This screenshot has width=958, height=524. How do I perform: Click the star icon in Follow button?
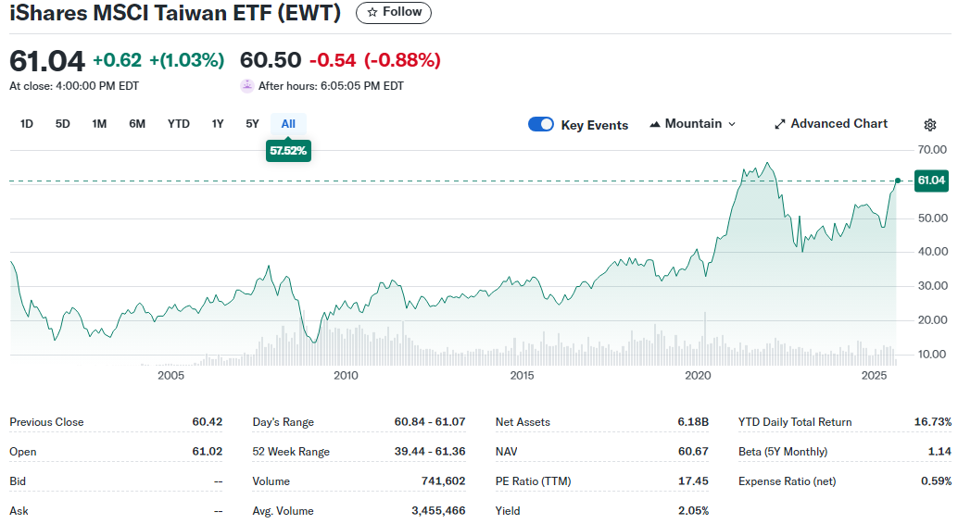click(x=372, y=12)
